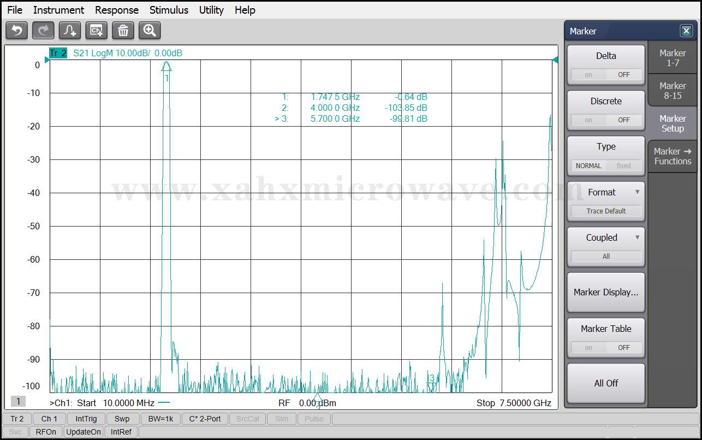The height and width of the screenshot is (440, 702).
Task: Click marker 1 readout 1.747 5 GHz
Action: (x=335, y=97)
